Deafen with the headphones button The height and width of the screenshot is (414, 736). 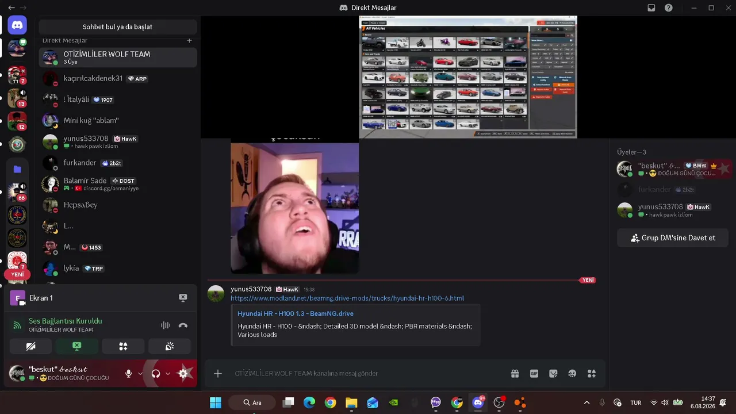click(x=156, y=374)
